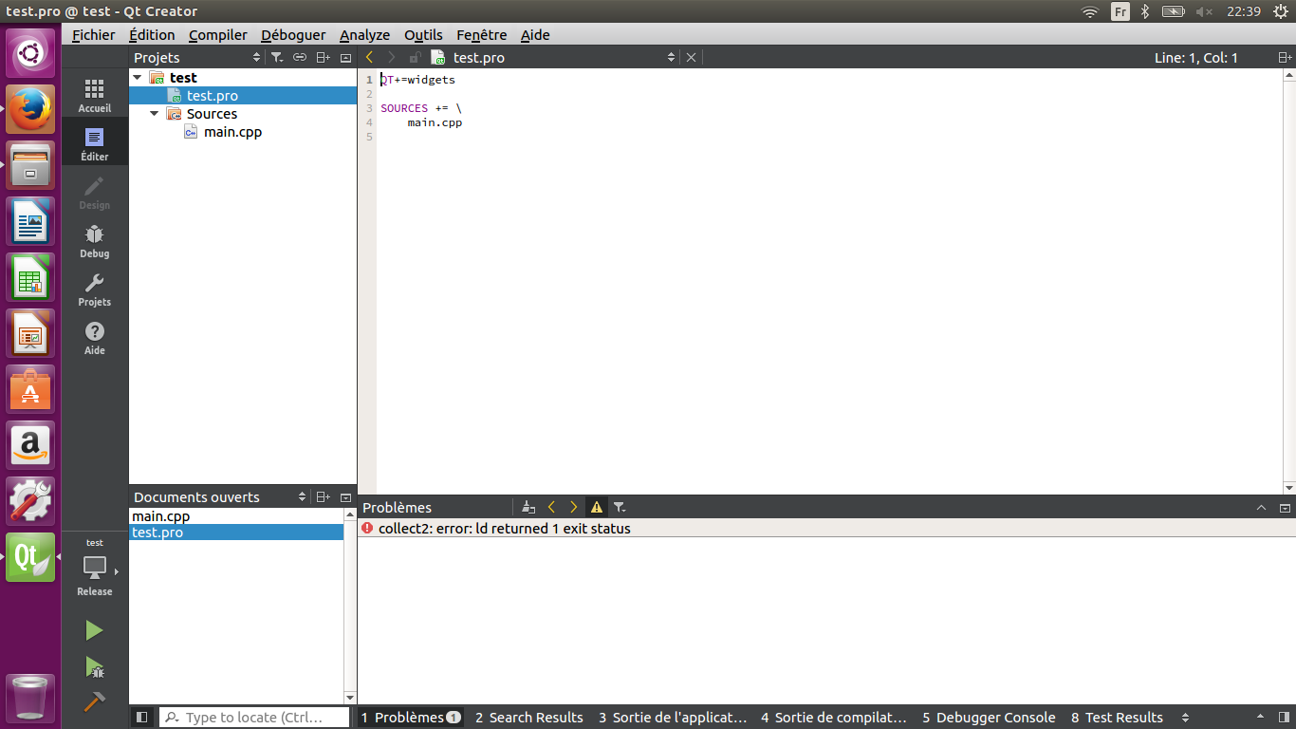Click the Line 1, Col 1 indicator
The width and height of the screenshot is (1296, 729).
[x=1195, y=58]
